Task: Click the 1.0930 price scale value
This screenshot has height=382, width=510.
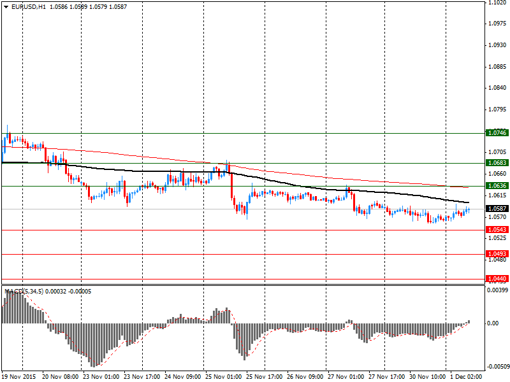Action: tap(497, 45)
